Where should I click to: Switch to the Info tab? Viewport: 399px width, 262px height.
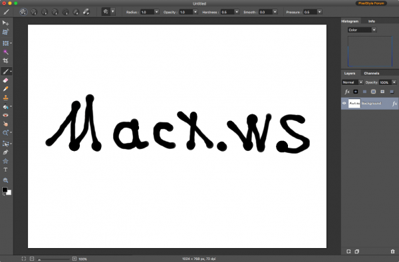click(x=372, y=21)
